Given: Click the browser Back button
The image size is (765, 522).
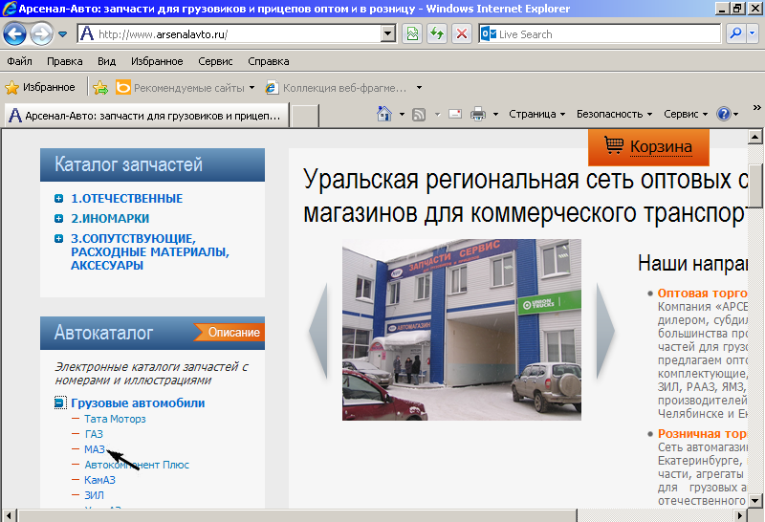Looking at the screenshot, I should pyautogui.click(x=14, y=34).
